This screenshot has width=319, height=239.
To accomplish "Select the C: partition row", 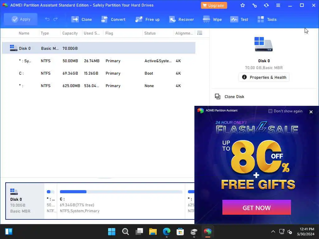I will [99, 73].
